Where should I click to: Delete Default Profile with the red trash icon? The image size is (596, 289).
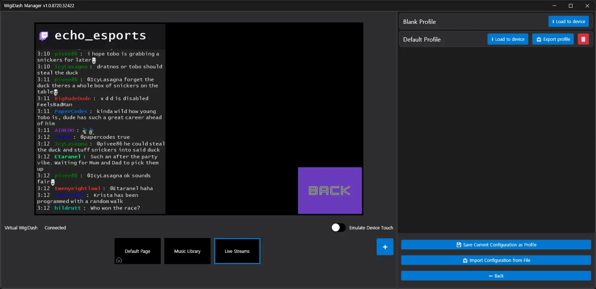pyautogui.click(x=583, y=39)
